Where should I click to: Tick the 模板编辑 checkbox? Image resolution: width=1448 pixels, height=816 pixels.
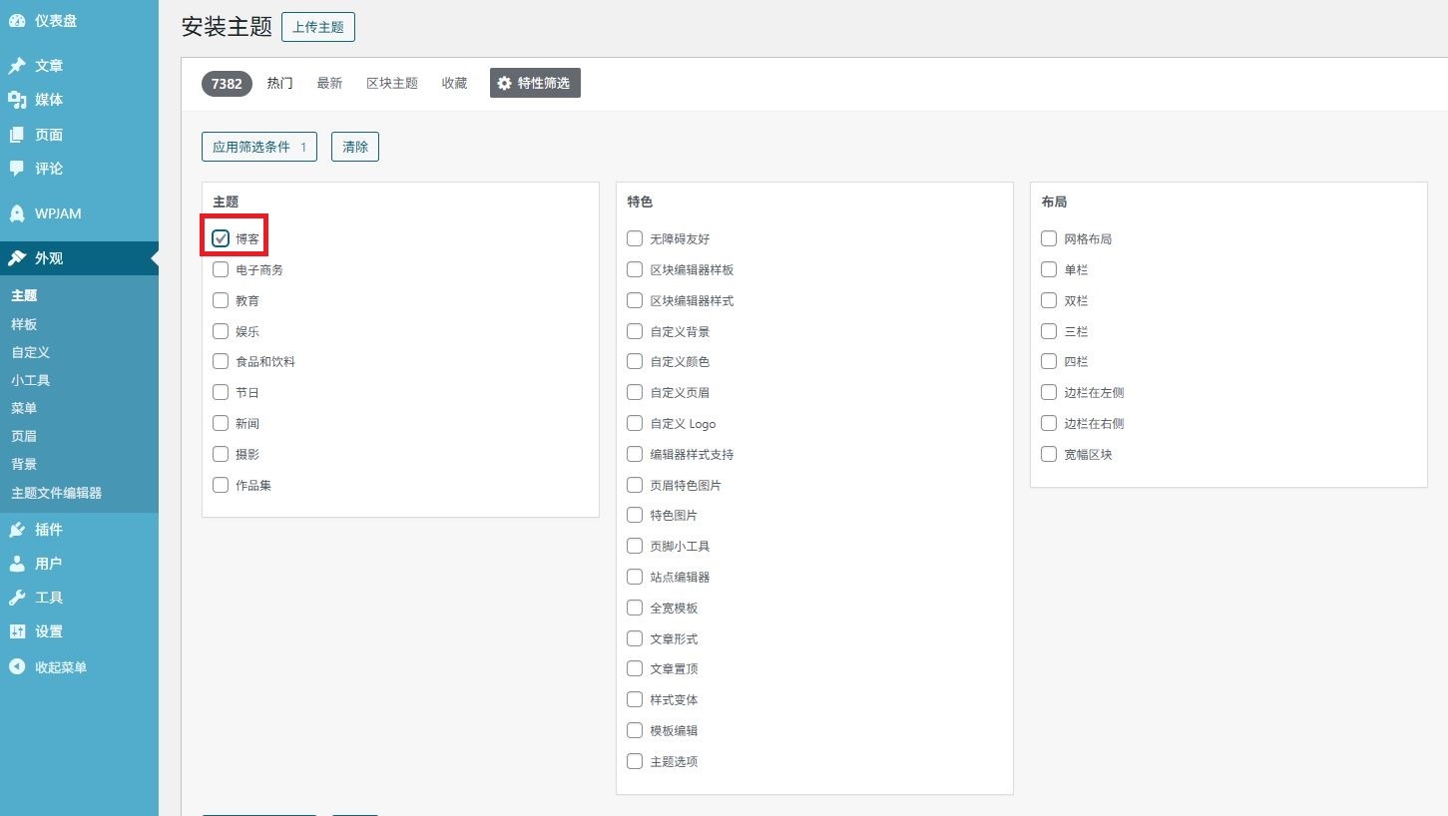pyautogui.click(x=635, y=730)
